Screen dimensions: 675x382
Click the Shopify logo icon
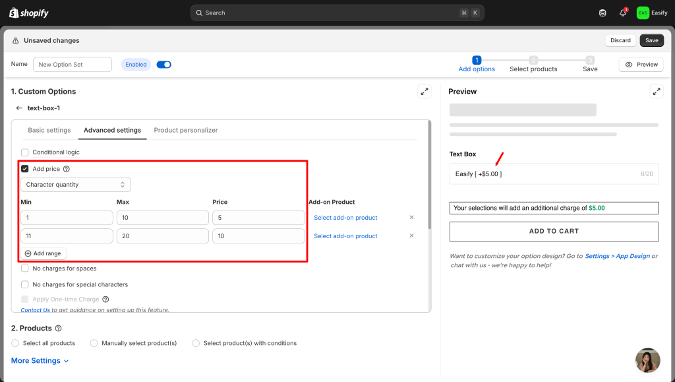[x=13, y=13]
